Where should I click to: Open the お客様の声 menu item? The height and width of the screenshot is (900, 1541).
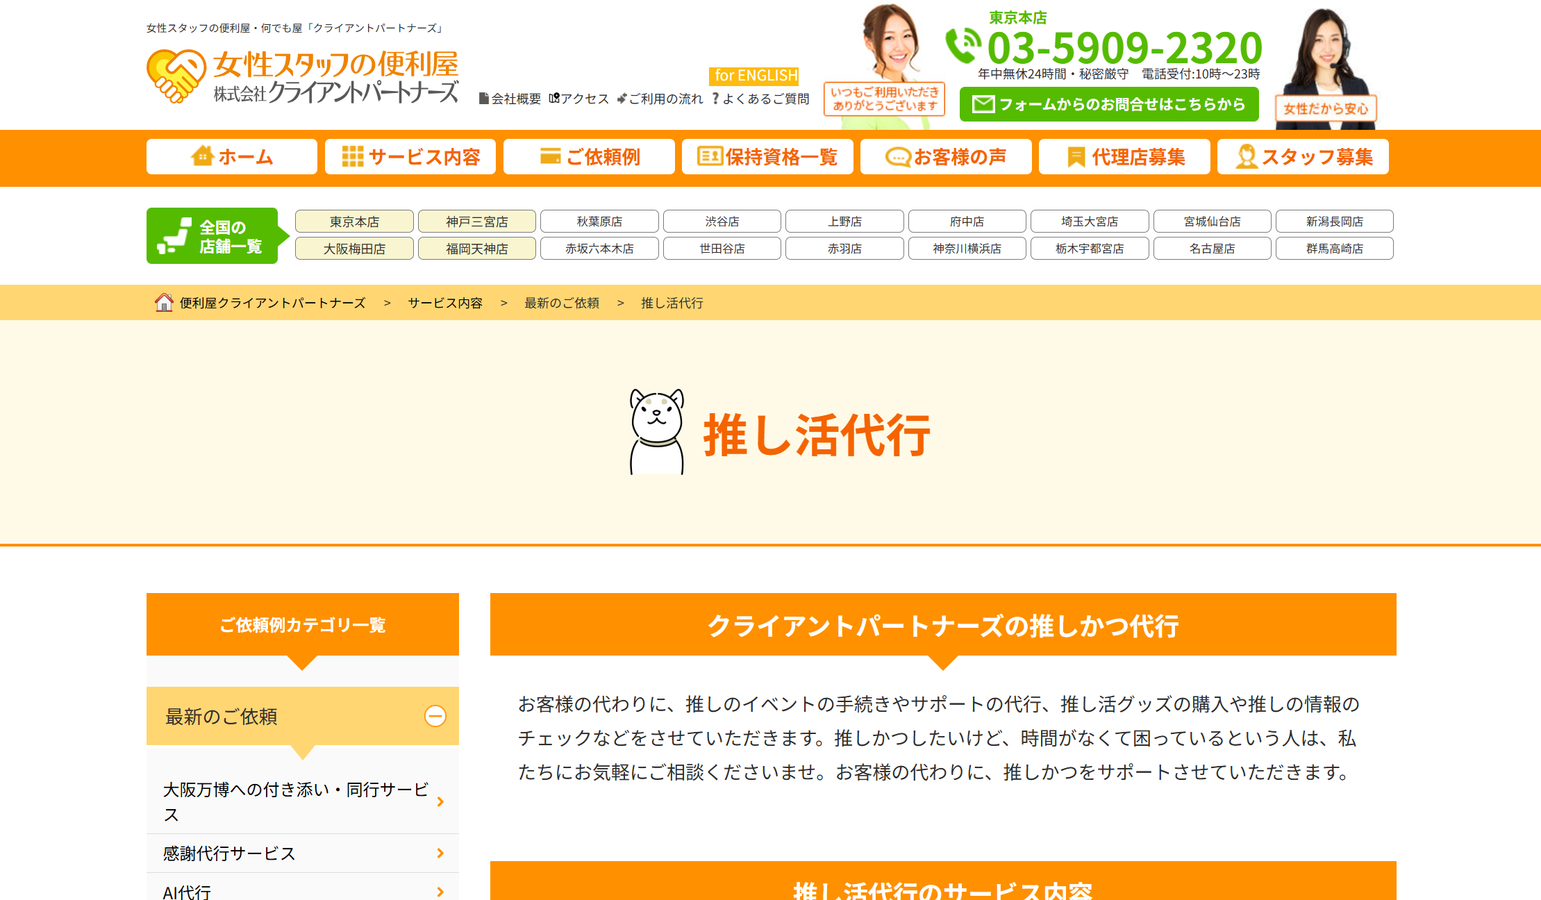946,156
